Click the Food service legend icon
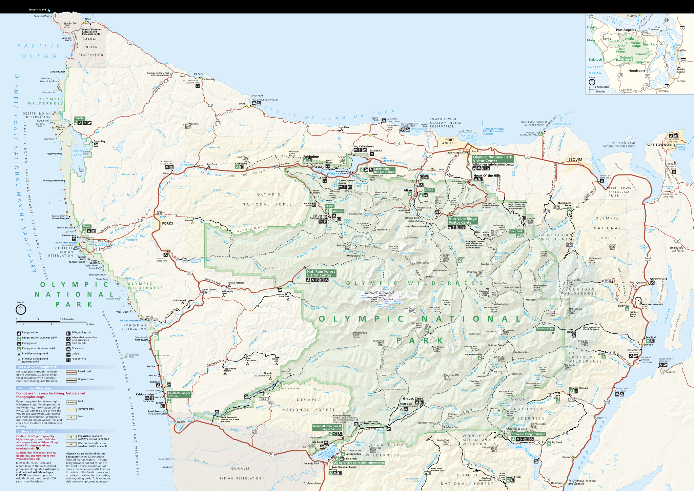This screenshot has height=491, width=694. tap(68, 359)
